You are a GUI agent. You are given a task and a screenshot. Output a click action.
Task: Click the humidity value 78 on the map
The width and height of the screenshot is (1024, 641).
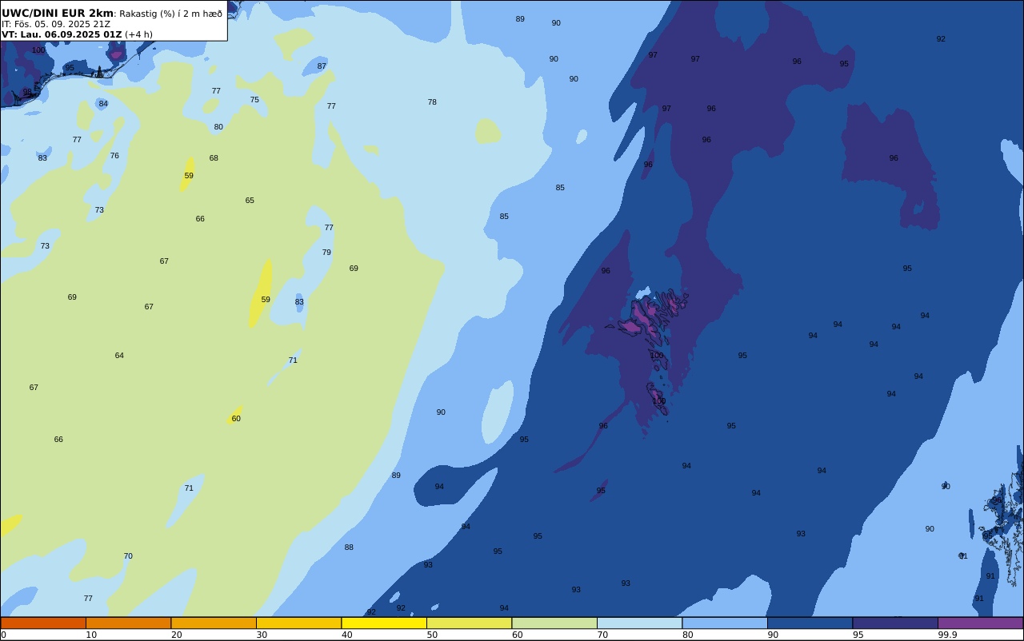pos(432,102)
